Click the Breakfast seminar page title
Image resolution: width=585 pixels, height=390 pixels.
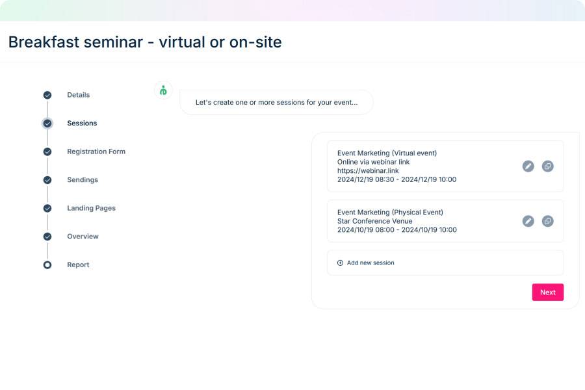(x=145, y=42)
